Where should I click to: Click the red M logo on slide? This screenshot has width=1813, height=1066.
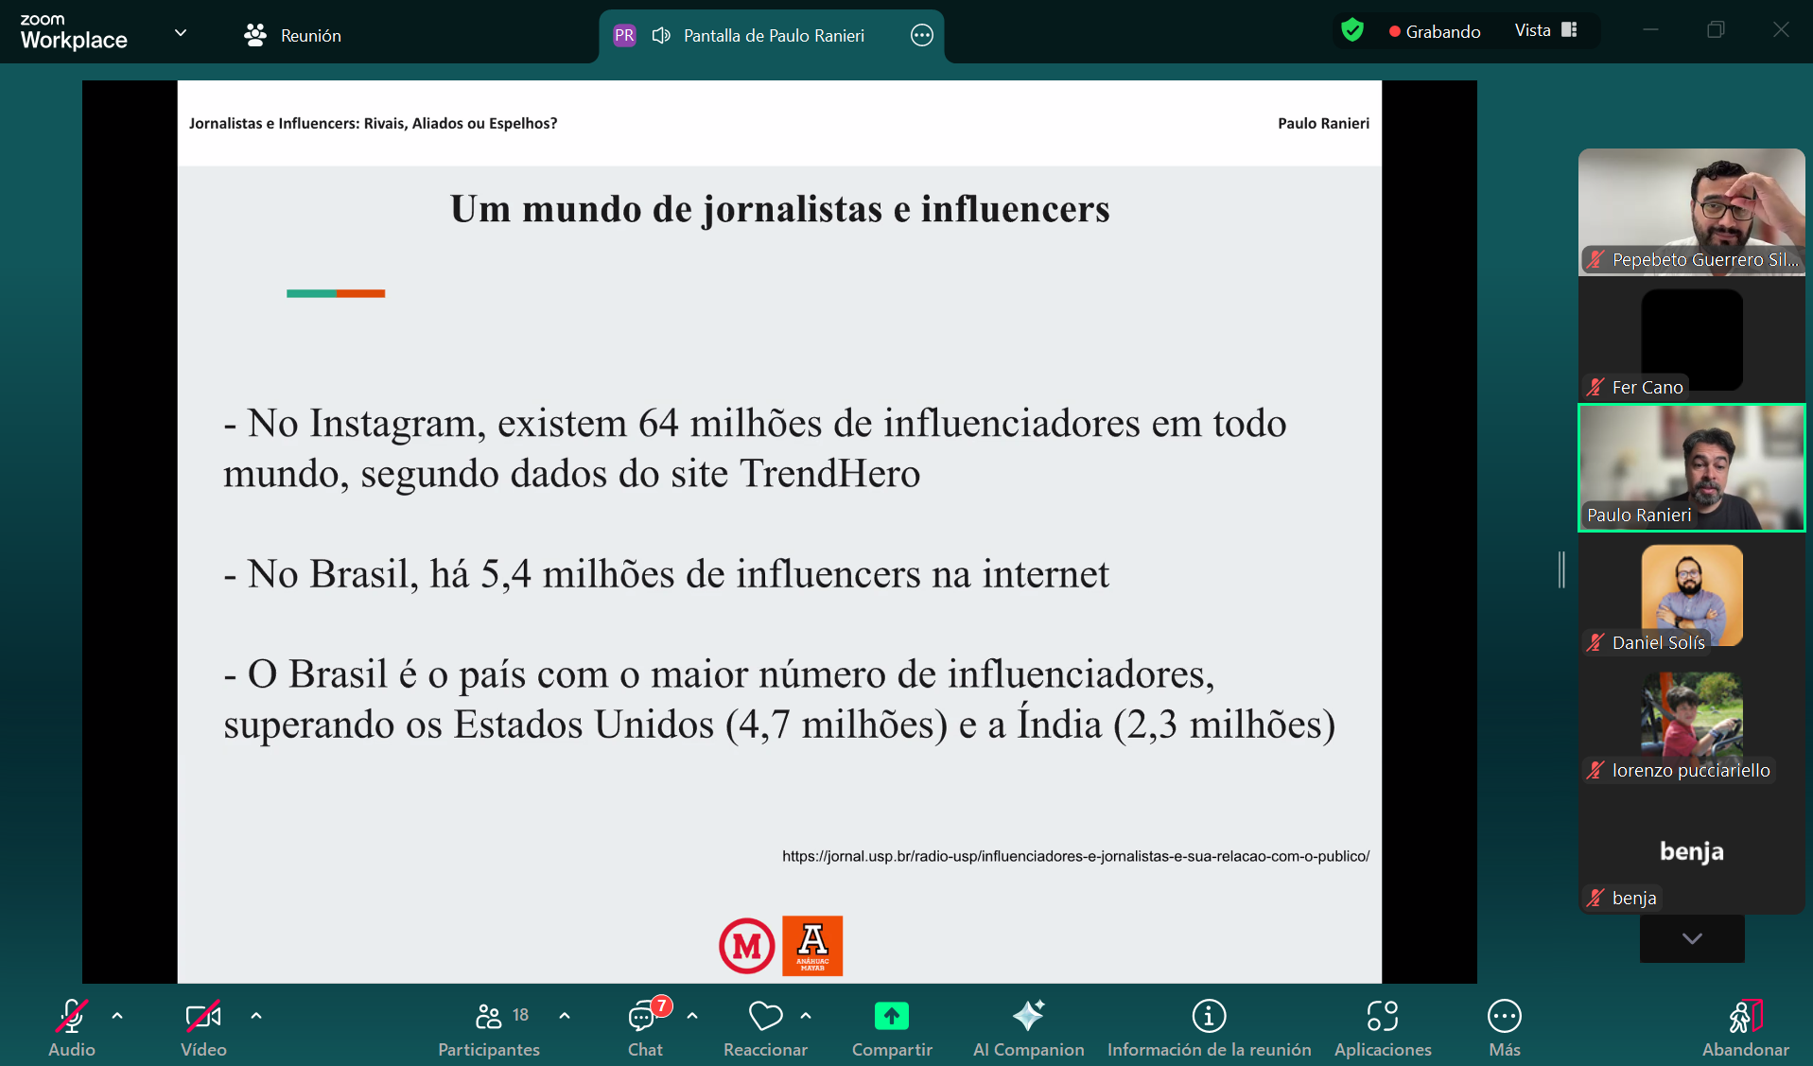[x=746, y=945]
